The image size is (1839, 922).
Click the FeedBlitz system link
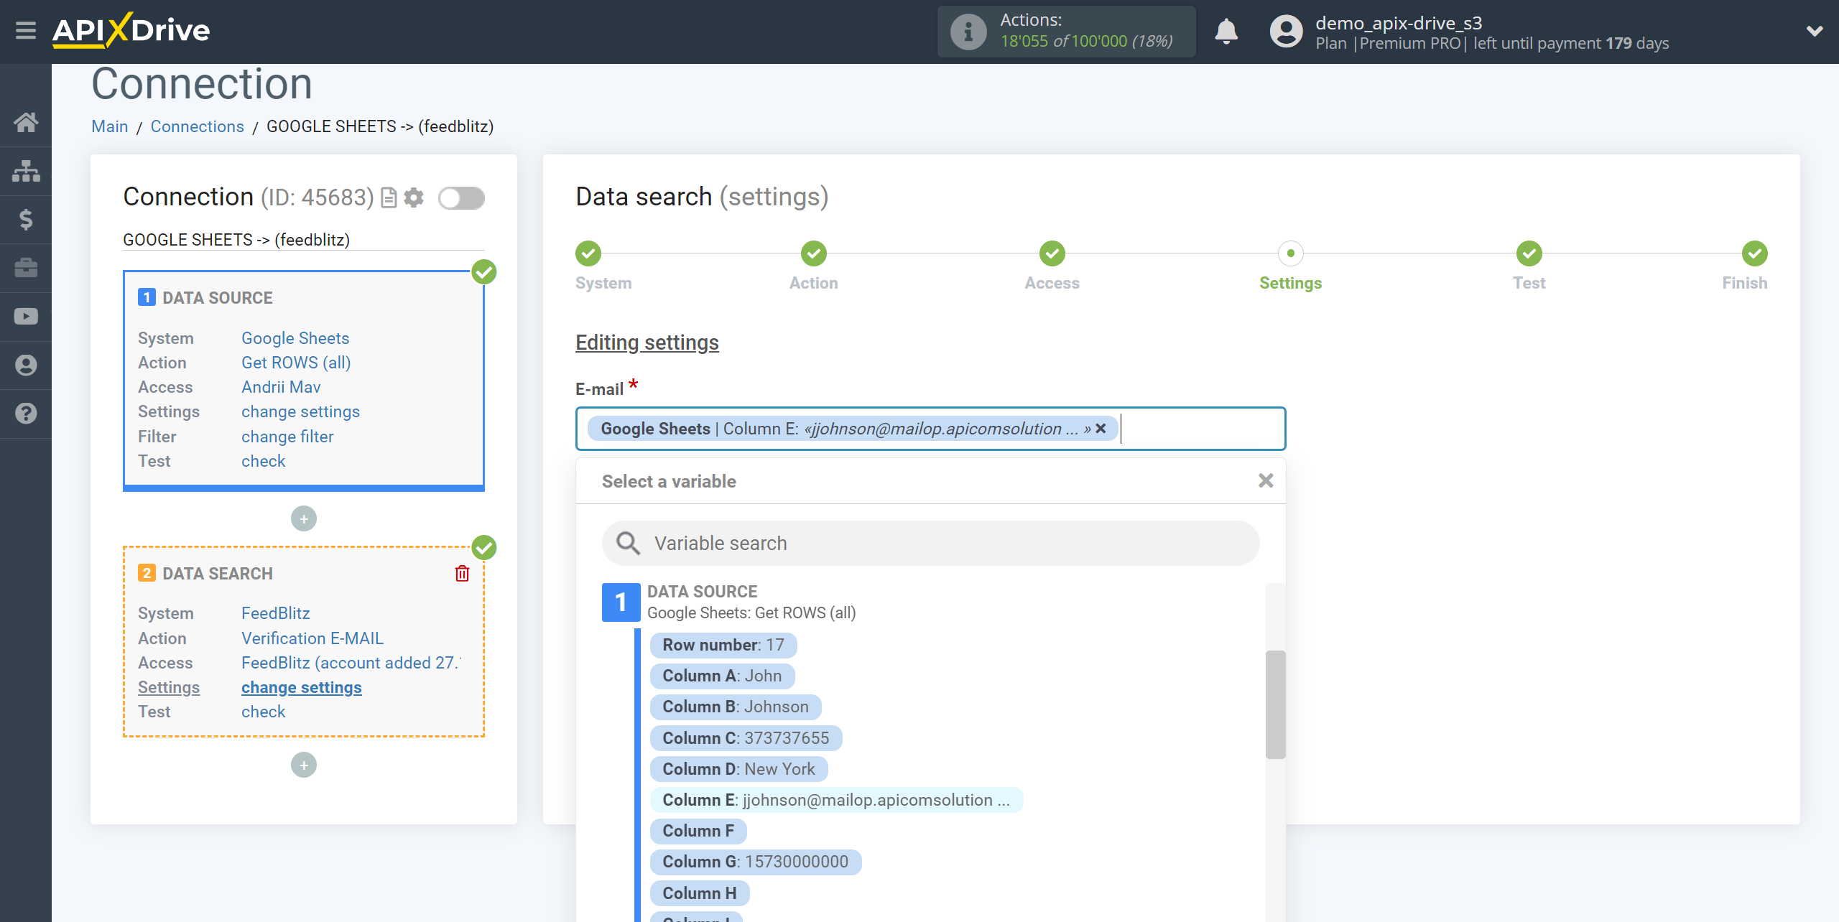tap(276, 613)
